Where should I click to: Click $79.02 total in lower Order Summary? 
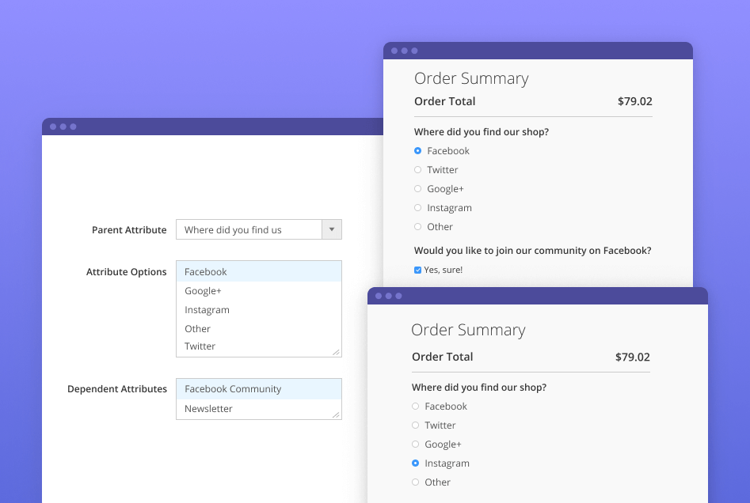point(632,357)
